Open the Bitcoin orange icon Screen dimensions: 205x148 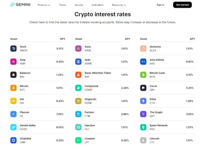click(x=13, y=88)
